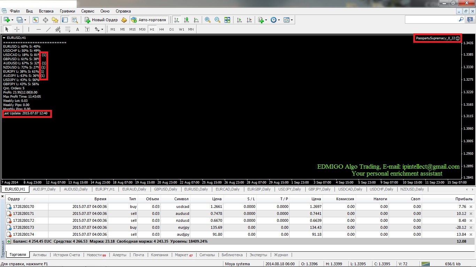Toggle the Авто-торговля button
476x267 pixels.
(149, 20)
